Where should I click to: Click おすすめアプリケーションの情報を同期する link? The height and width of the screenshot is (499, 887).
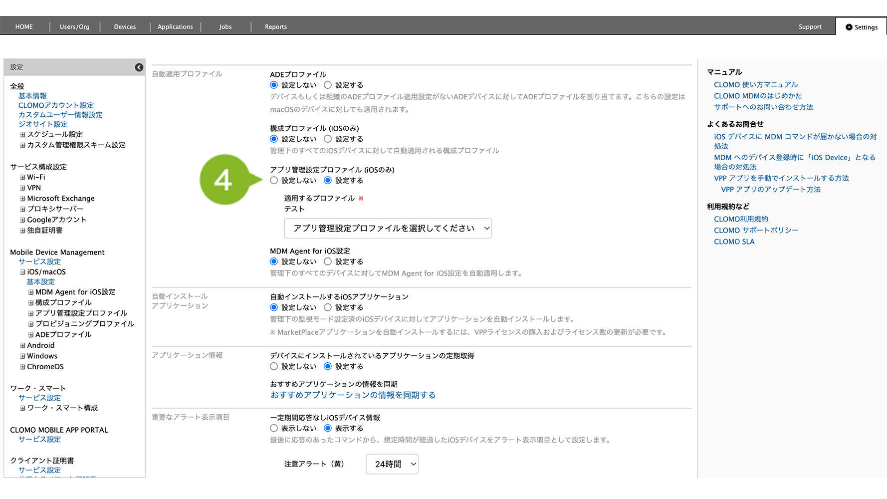click(353, 395)
